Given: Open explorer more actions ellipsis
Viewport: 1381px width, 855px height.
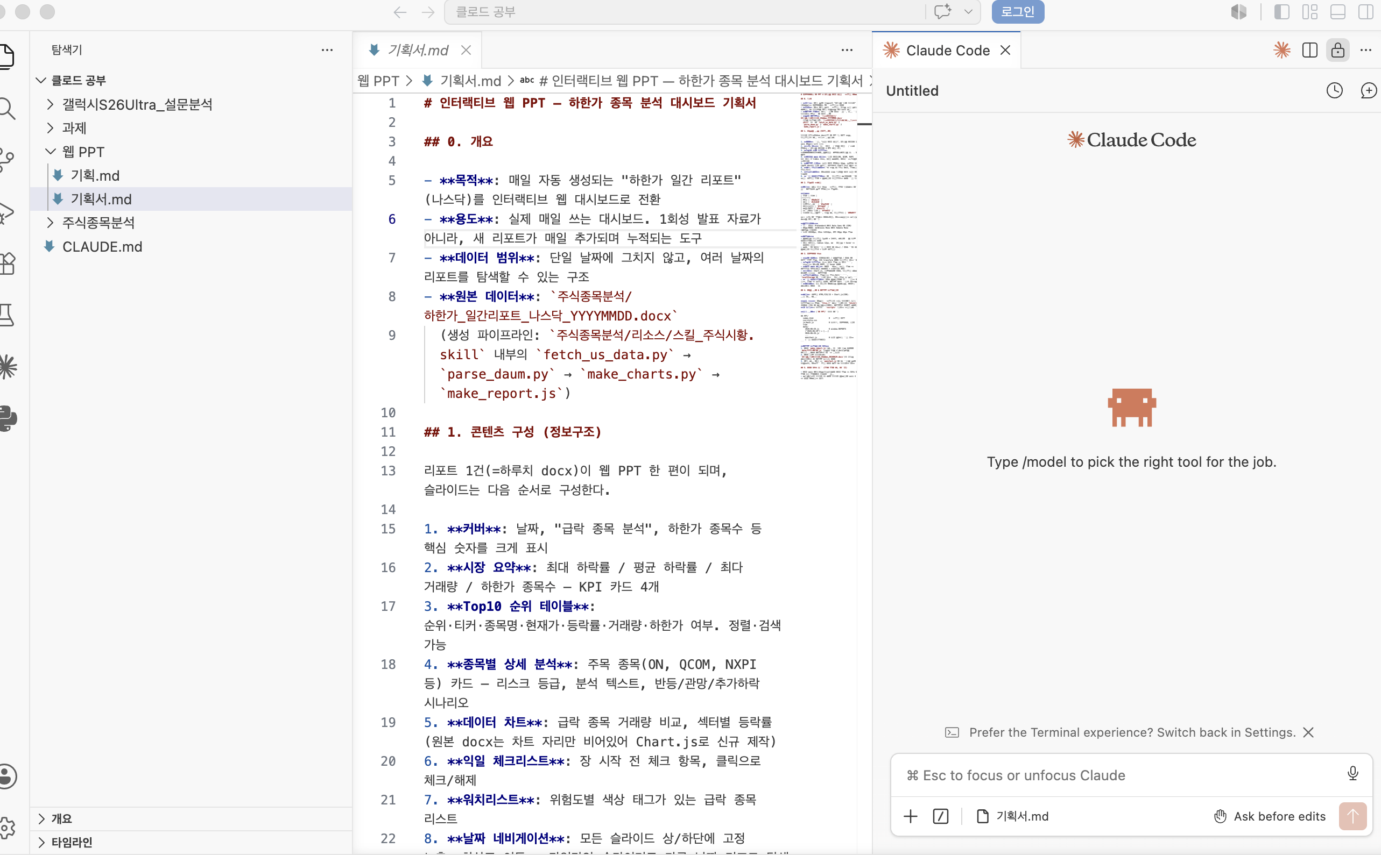Looking at the screenshot, I should tap(327, 50).
